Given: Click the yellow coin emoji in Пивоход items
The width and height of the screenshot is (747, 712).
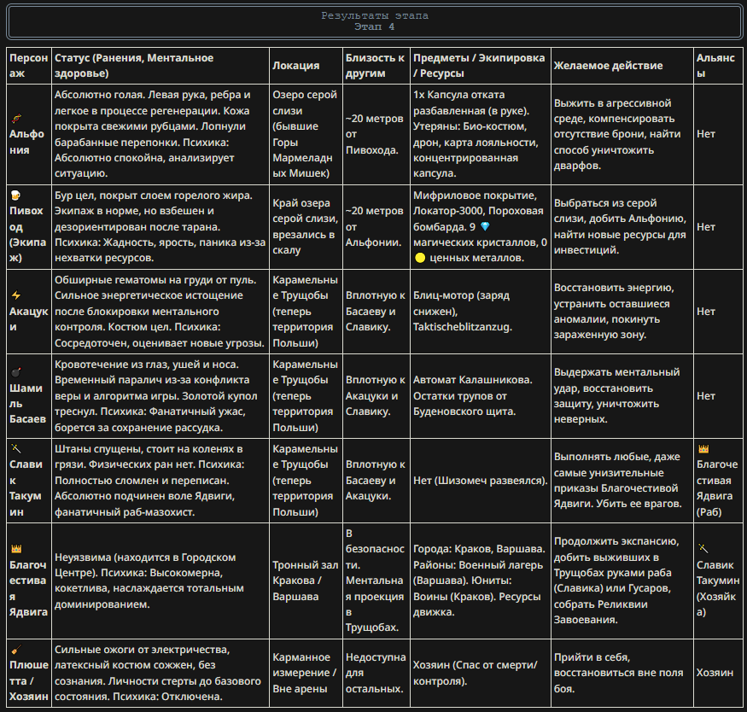Looking at the screenshot, I should click(420, 258).
